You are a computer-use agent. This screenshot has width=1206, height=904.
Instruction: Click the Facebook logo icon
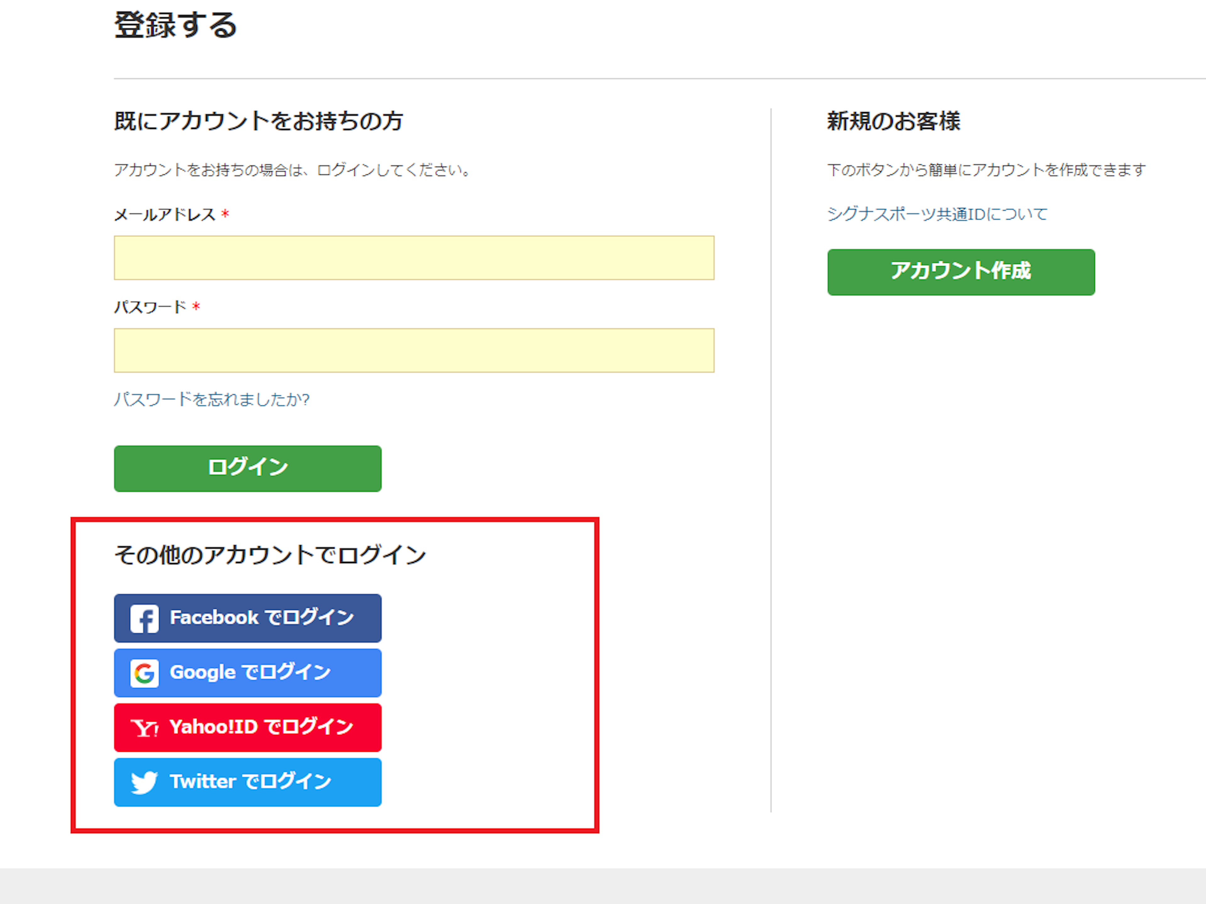click(144, 618)
